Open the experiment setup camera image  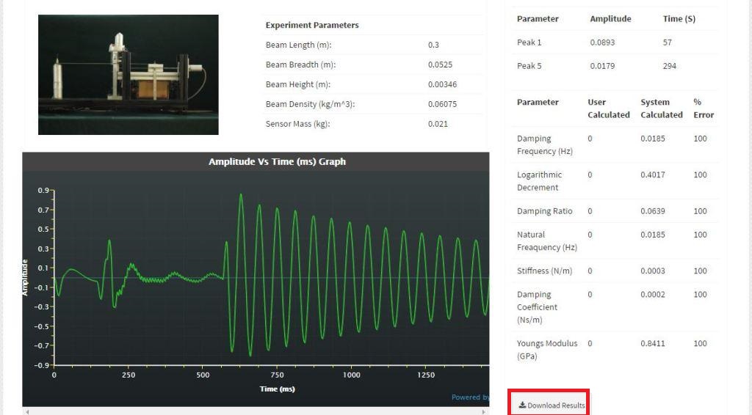coord(128,75)
